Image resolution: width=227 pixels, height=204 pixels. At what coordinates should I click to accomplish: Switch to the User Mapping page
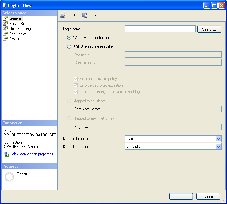tap(20, 29)
